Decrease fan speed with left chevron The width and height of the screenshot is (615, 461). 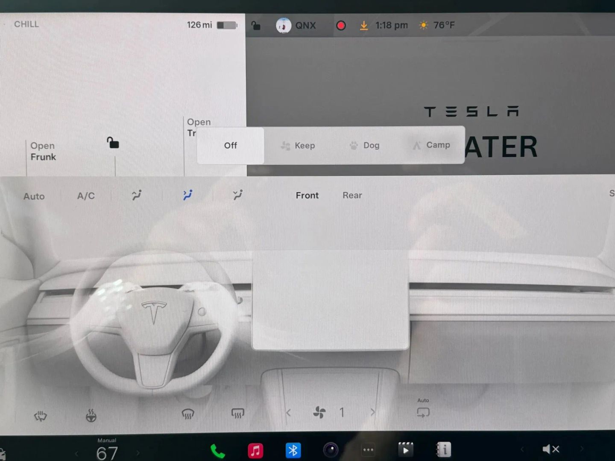[x=289, y=413]
